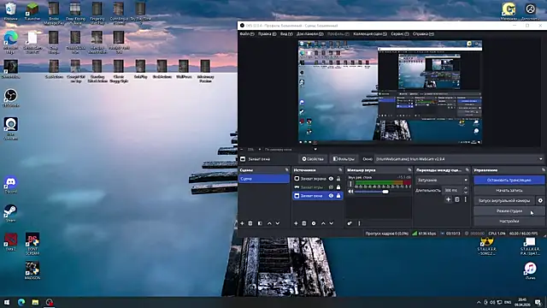The width and height of the screenshot is (547, 308).
Task: Select the Discord desktop shortcut
Action: [11, 185]
